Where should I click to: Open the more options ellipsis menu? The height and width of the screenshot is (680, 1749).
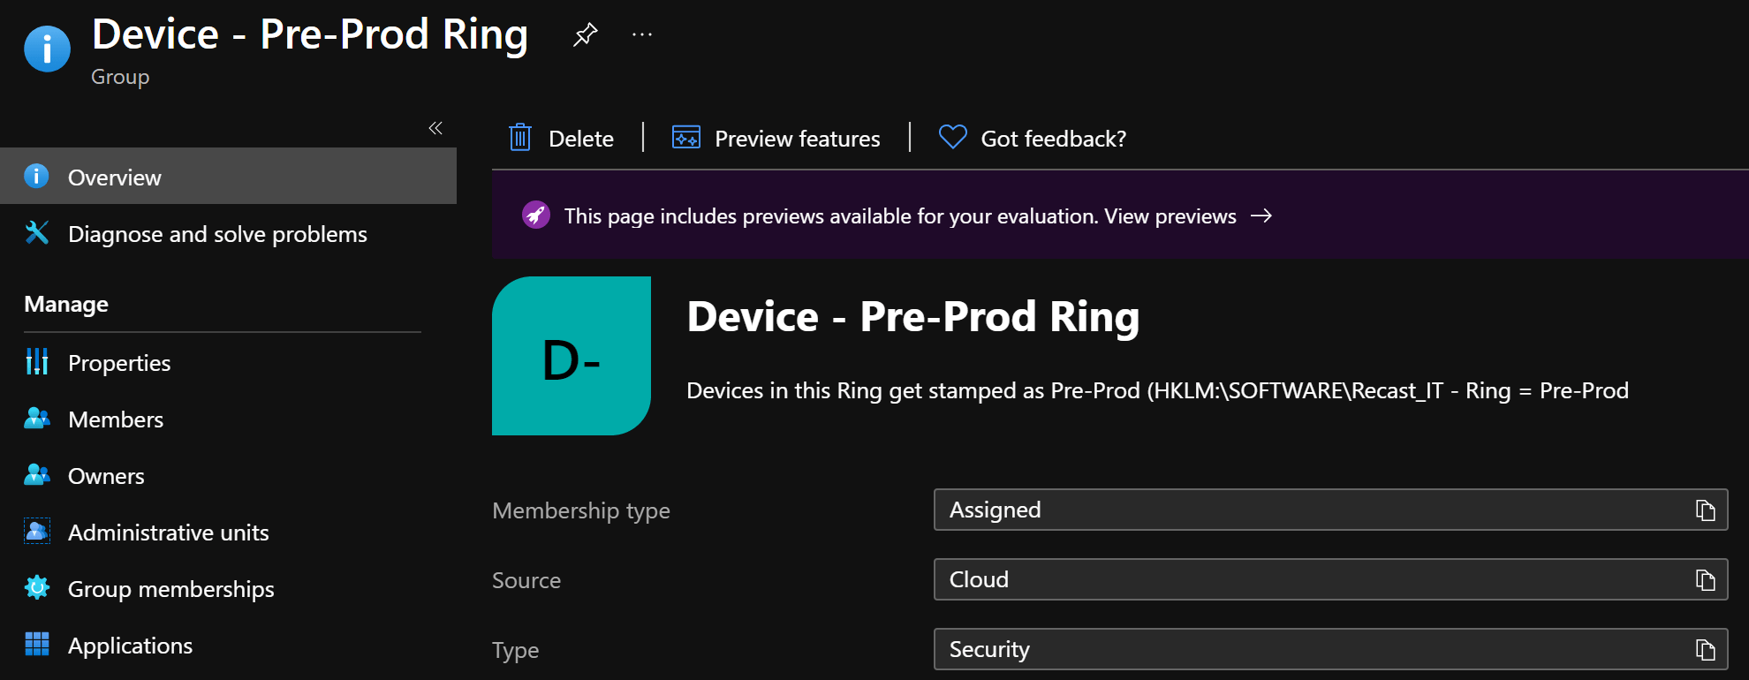[642, 35]
